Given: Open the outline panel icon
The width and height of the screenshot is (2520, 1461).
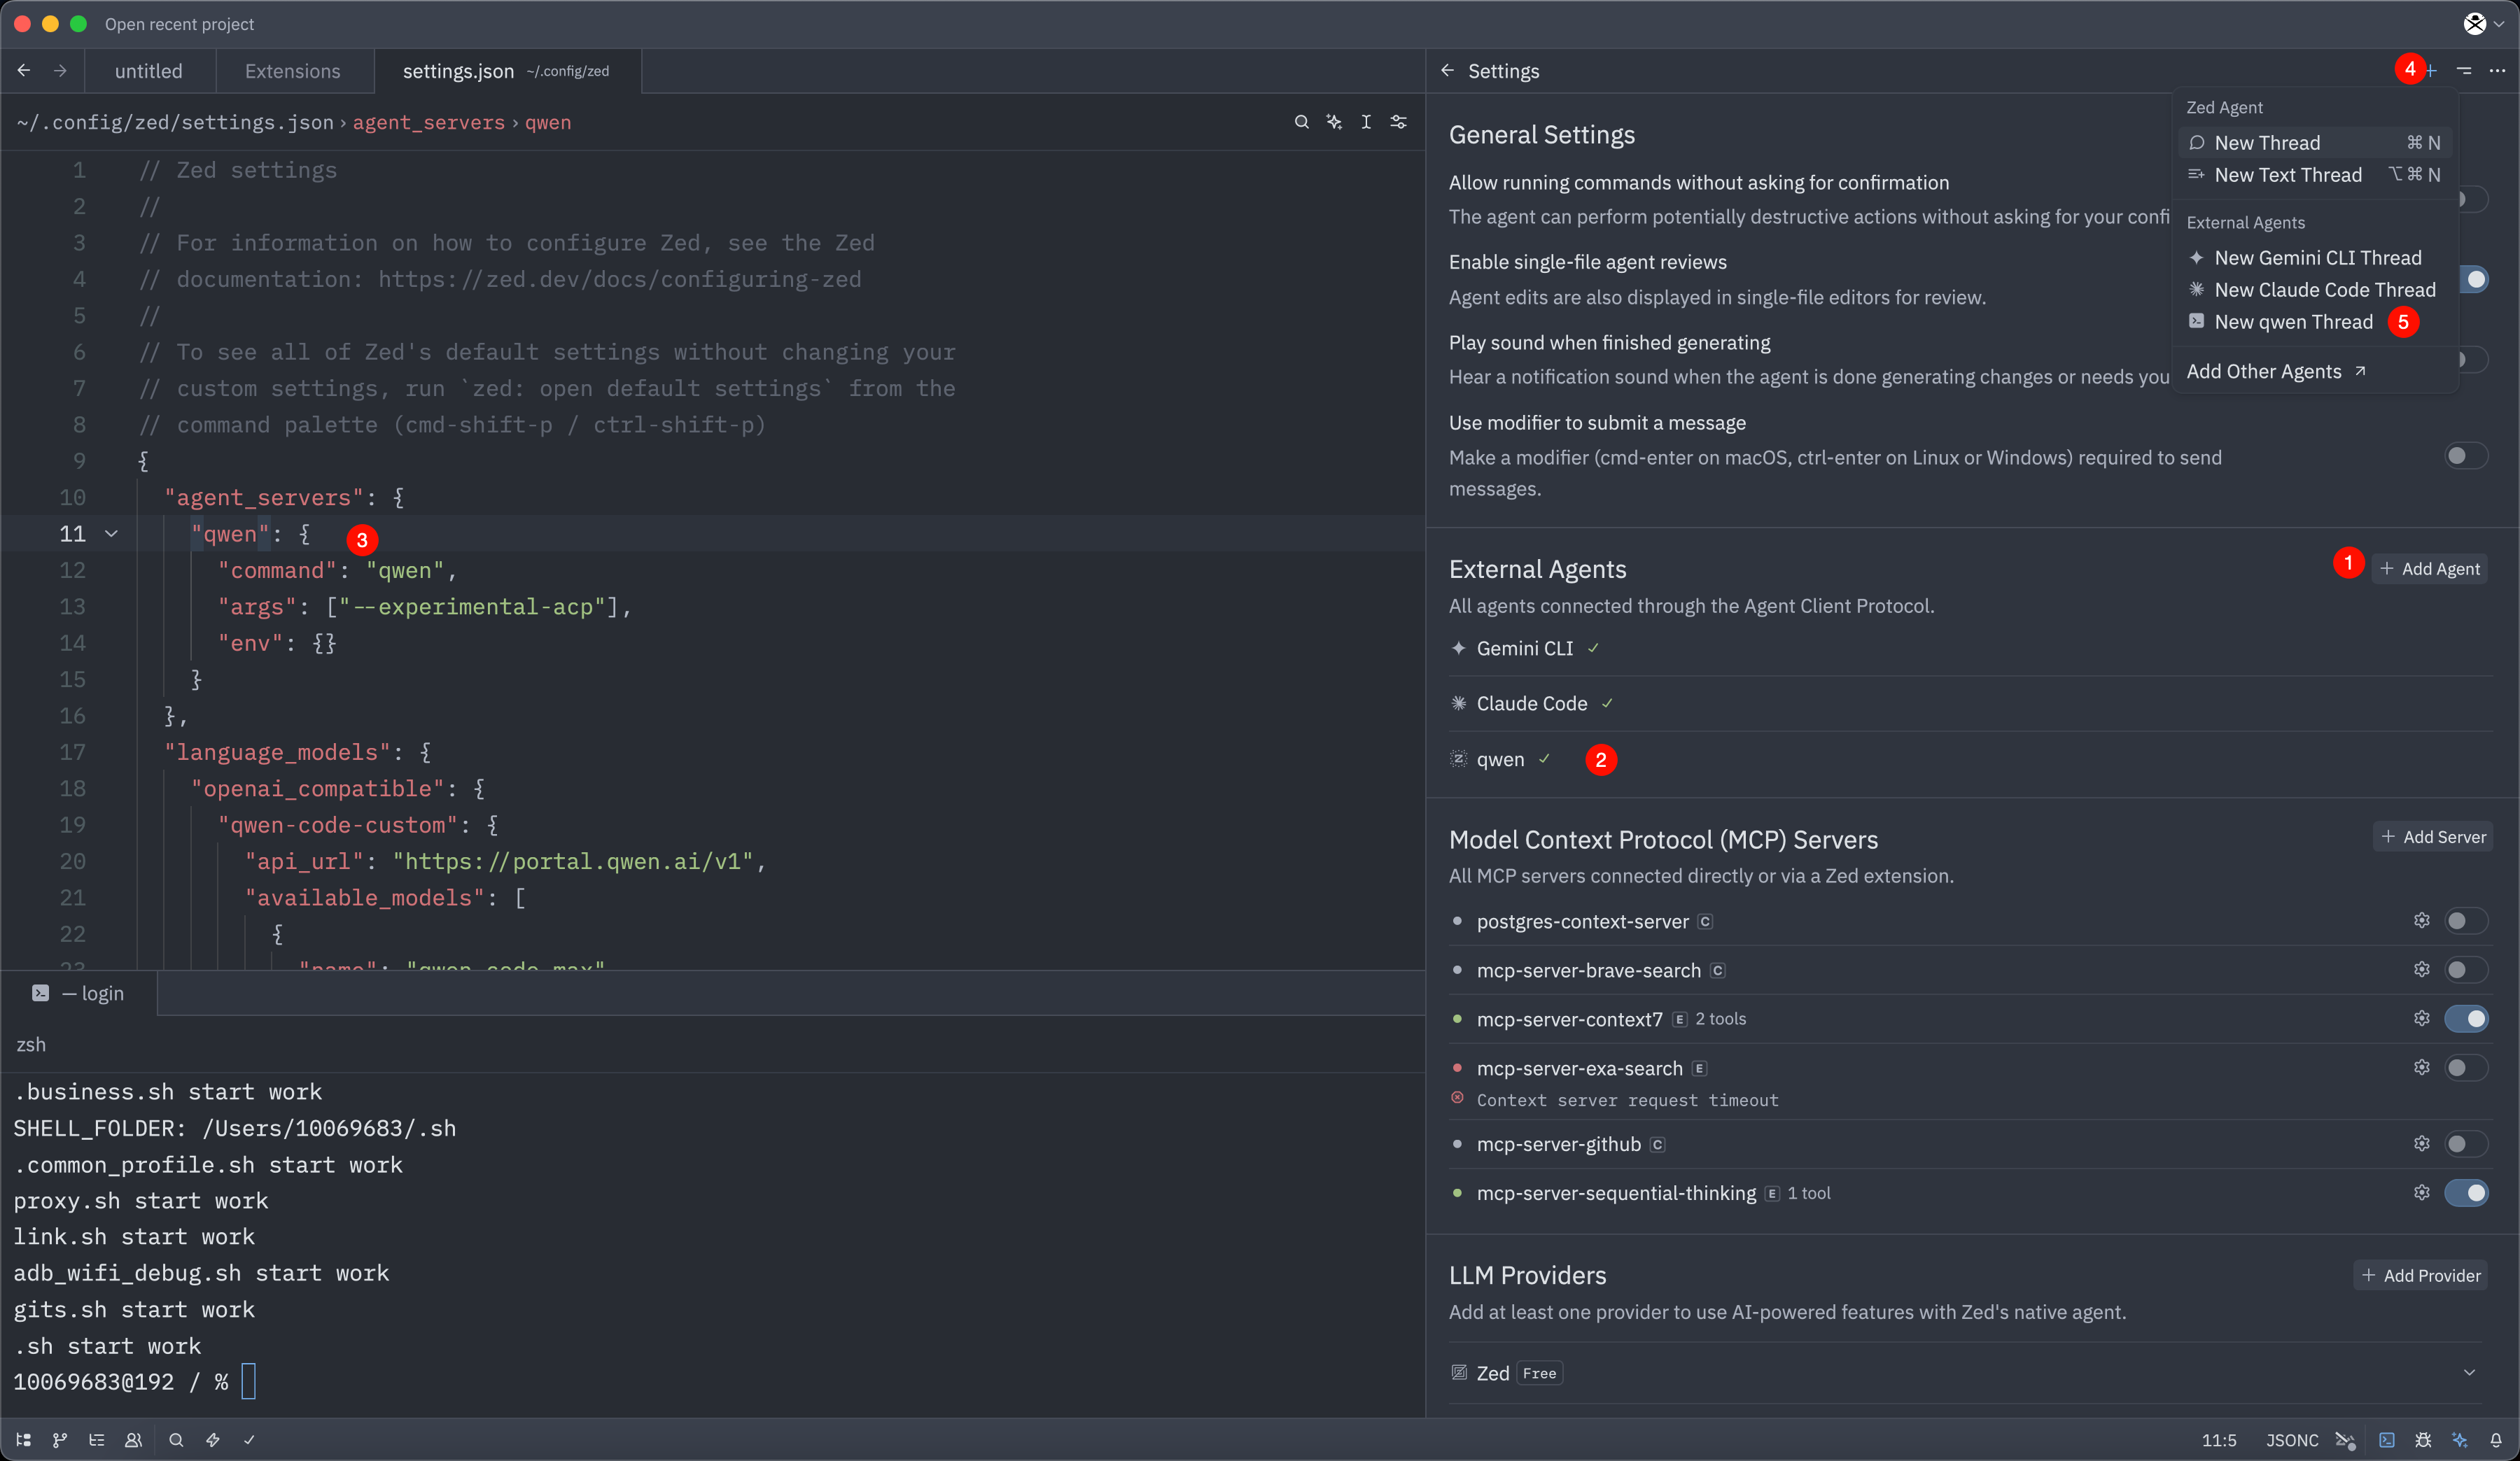Looking at the screenshot, I should tap(97, 1440).
